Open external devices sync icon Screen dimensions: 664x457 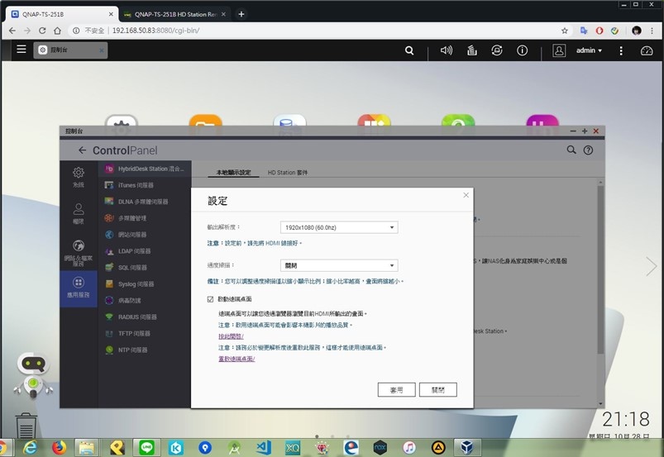pos(497,50)
